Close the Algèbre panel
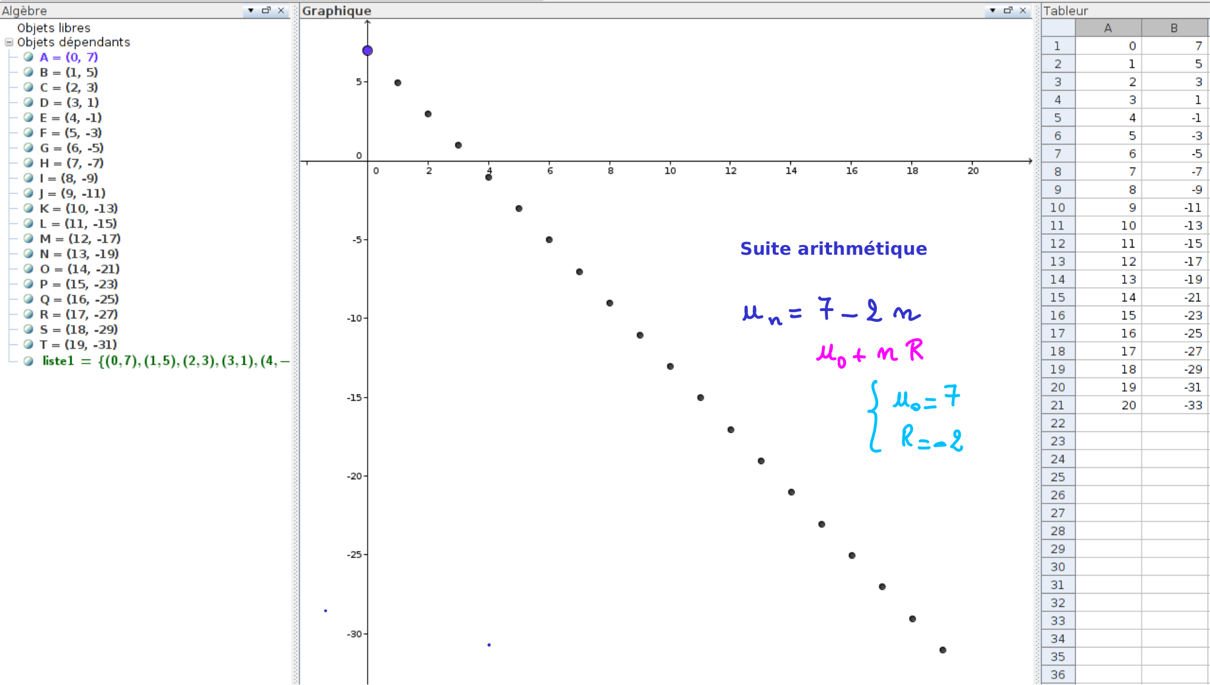This screenshot has width=1210, height=685. (x=281, y=10)
